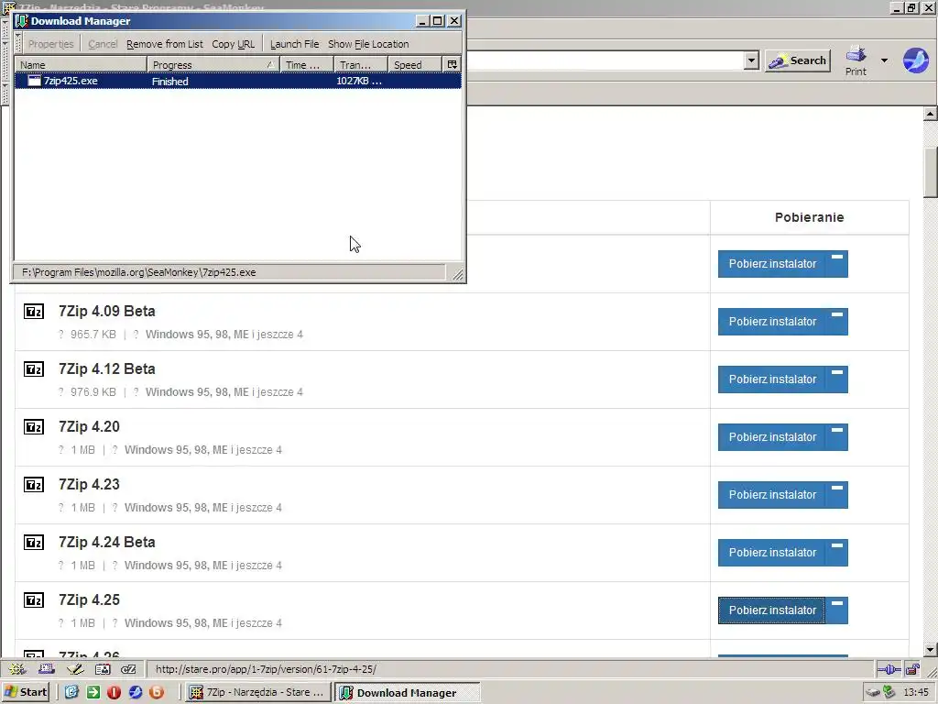Image resolution: width=938 pixels, height=704 pixels.
Task: Click Pobierz instalator for 7Zip 4.12 Beta
Action: pyautogui.click(x=771, y=379)
